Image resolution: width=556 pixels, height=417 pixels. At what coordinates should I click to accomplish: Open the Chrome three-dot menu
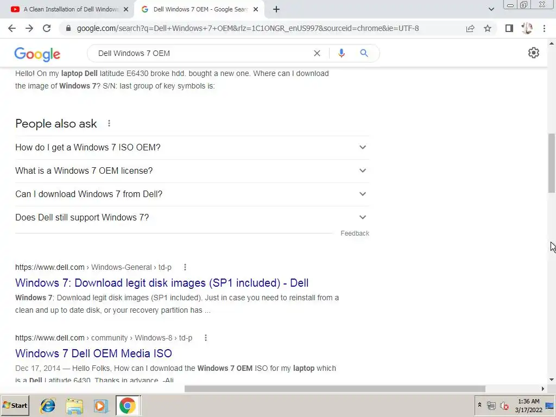click(544, 28)
